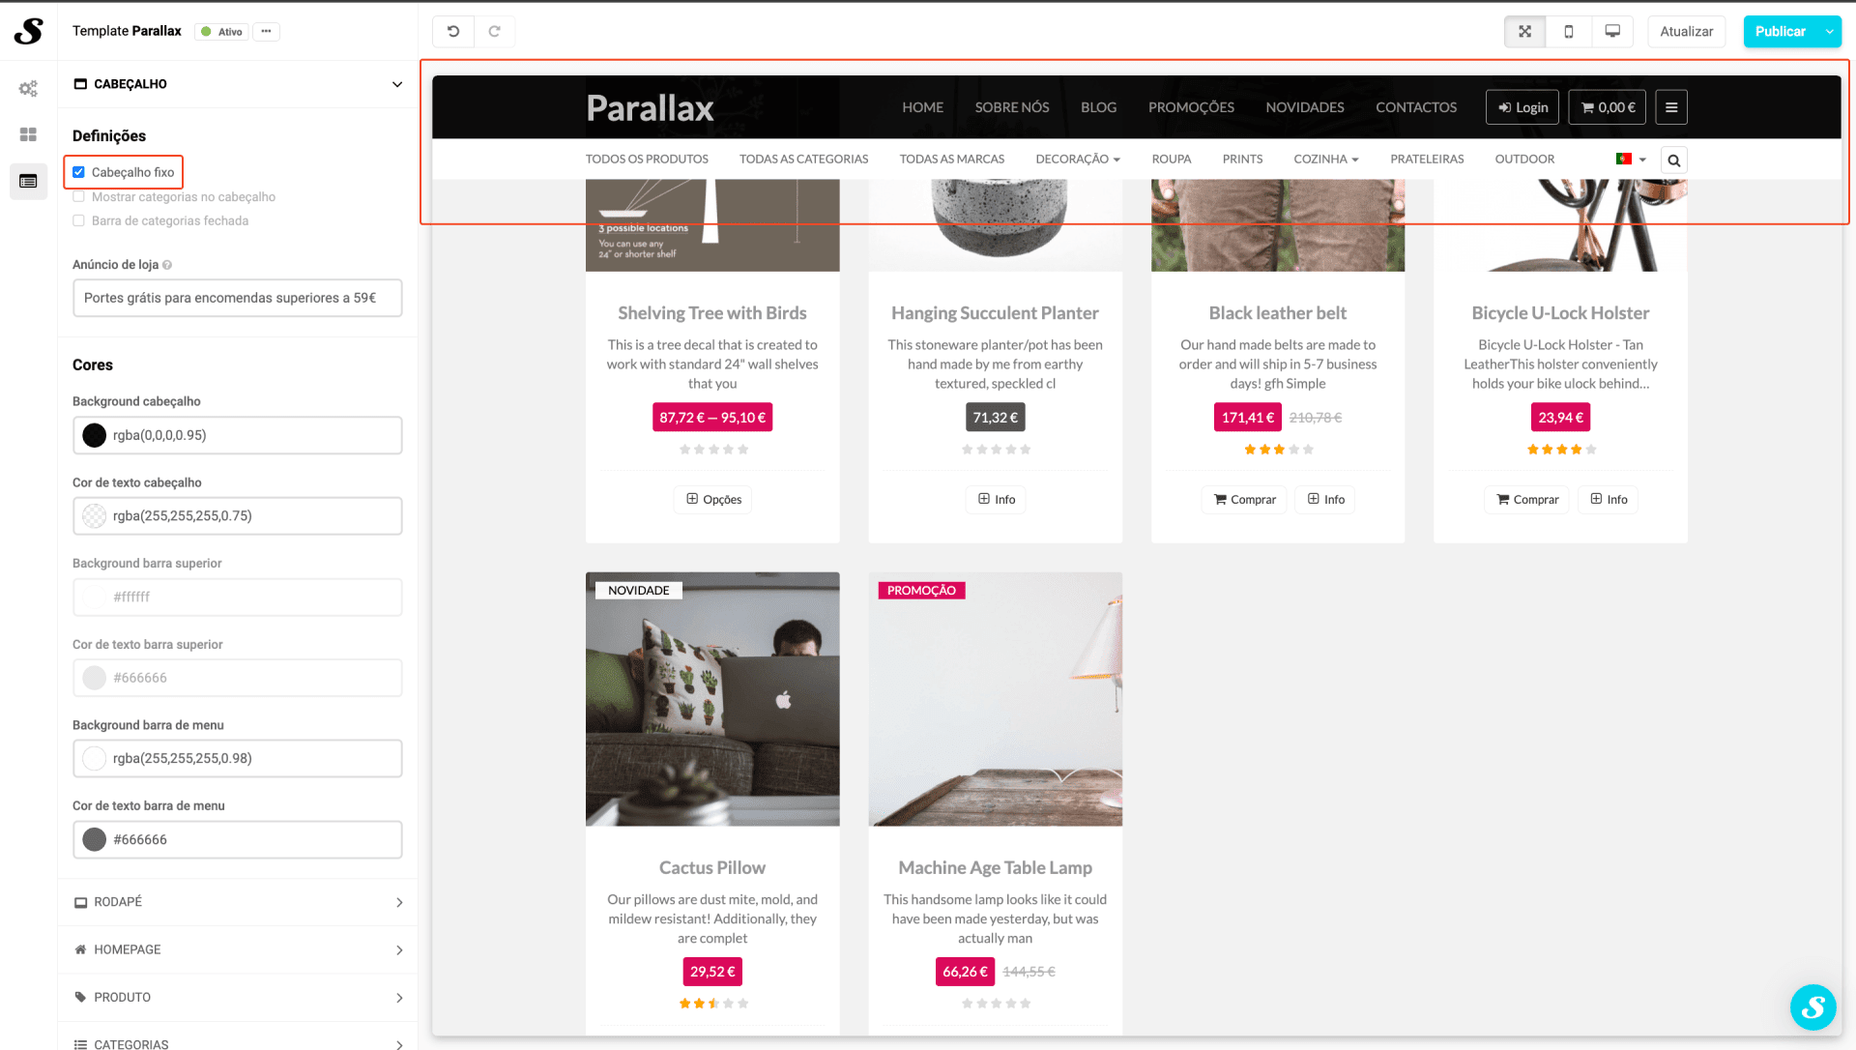The height and width of the screenshot is (1050, 1856).
Task: Click the Atualizar button
Action: point(1686,31)
